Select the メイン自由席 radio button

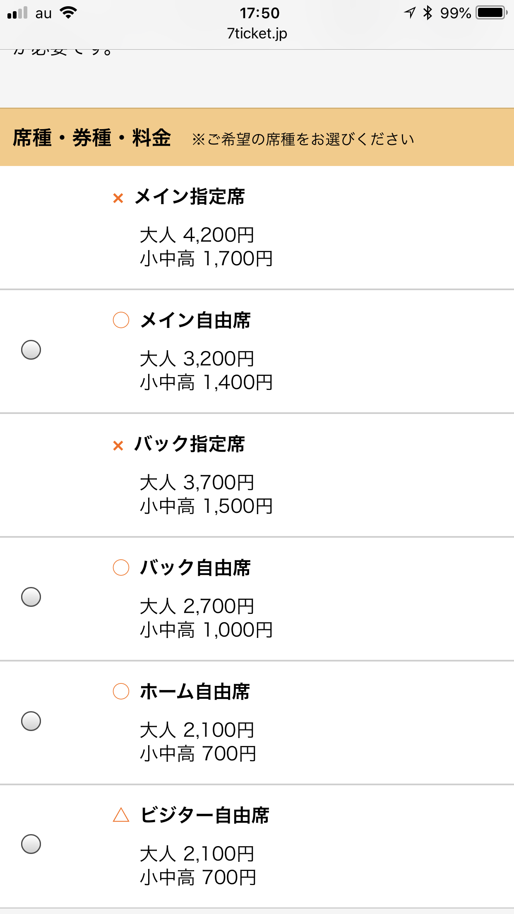tap(31, 350)
